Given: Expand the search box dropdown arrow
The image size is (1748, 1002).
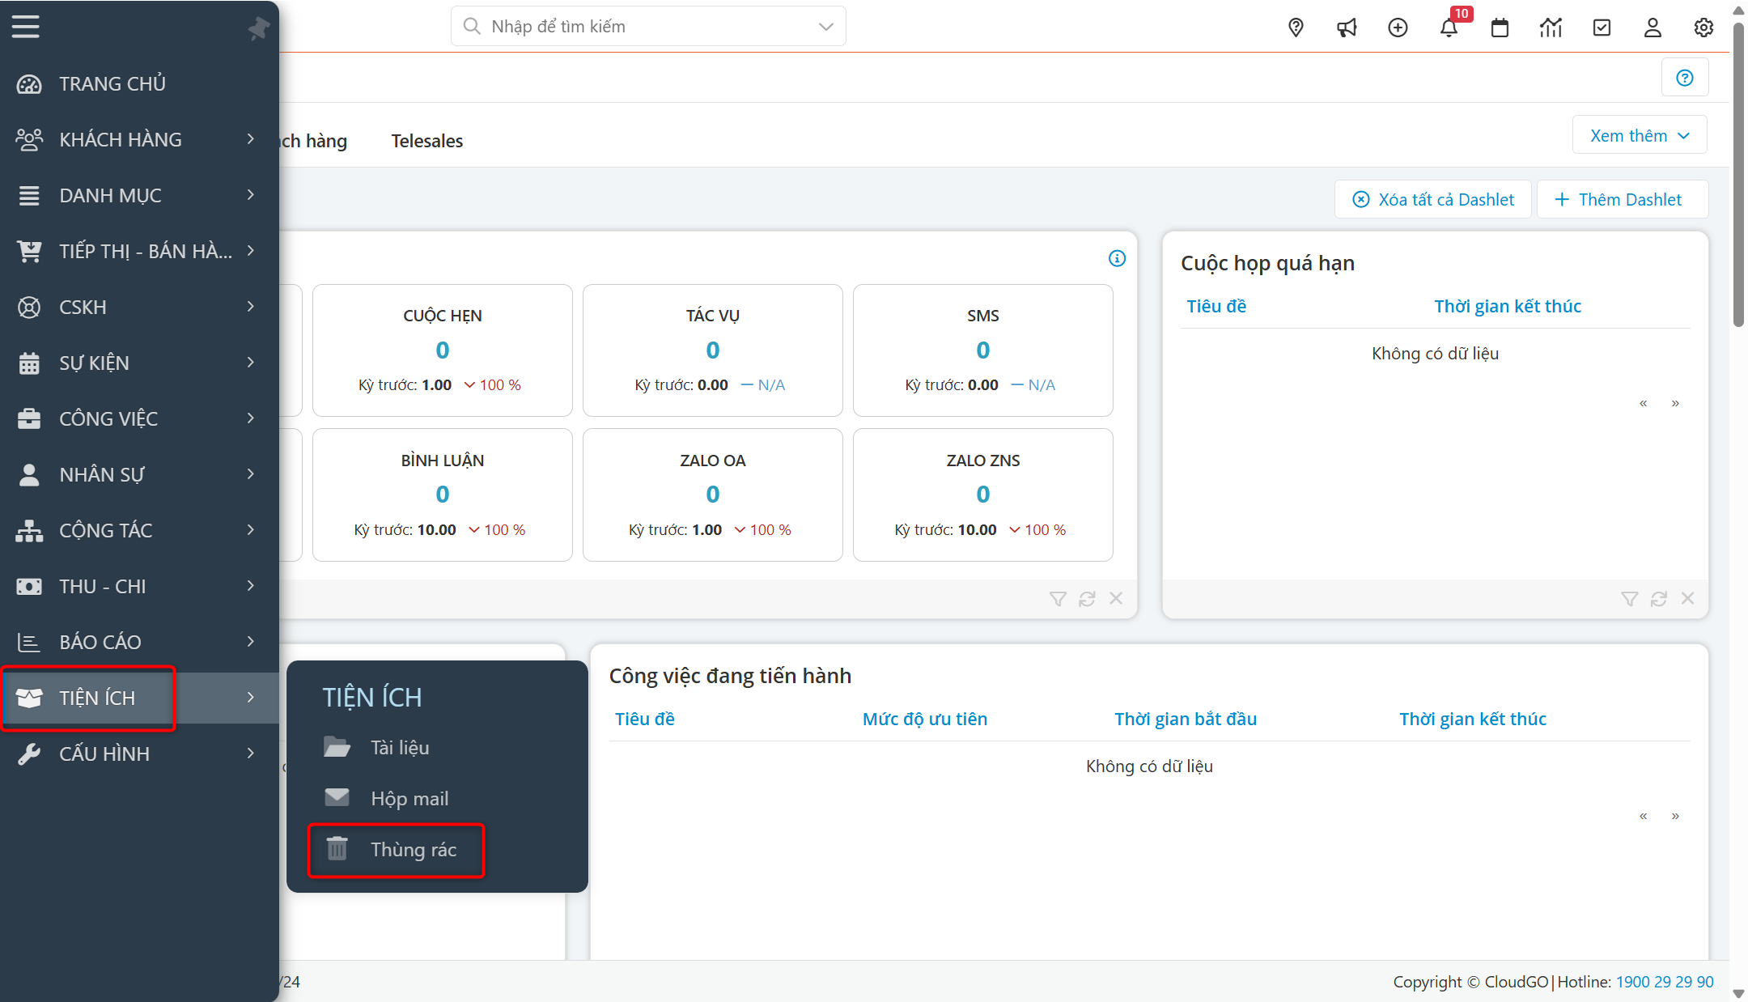Looking at the screenshot, I should tap(825, 27).
